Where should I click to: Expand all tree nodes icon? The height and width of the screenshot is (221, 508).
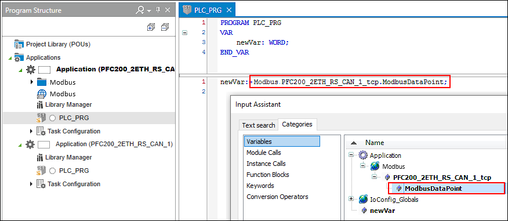point(151,27)
